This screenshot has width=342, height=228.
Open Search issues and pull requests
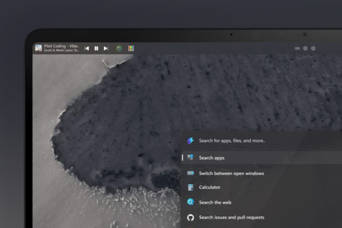pyautogui.click(x=231, y=218)
